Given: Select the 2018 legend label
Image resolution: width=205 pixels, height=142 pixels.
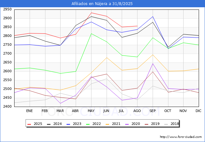Looking at the screenshot, I should click(174, 124).
